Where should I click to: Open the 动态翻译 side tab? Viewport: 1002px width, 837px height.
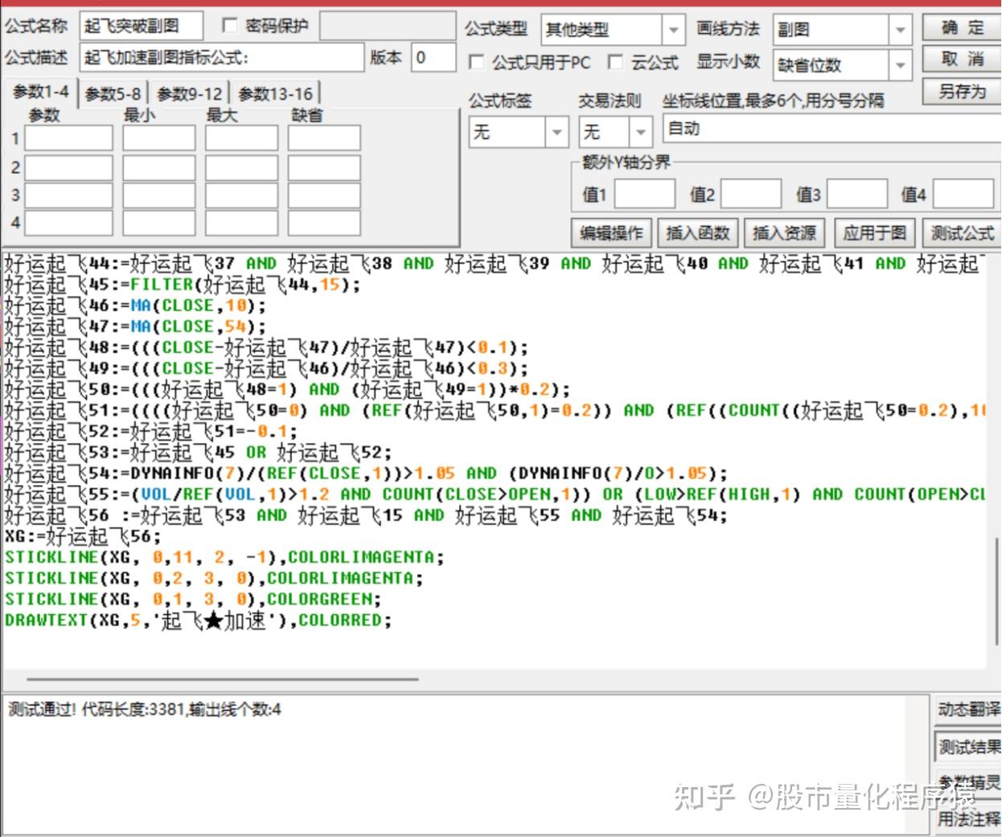[x=968, y=709]
